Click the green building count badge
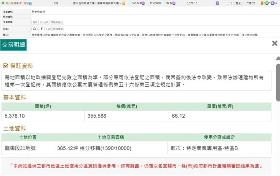280x176 pixels. coord(267,3)
